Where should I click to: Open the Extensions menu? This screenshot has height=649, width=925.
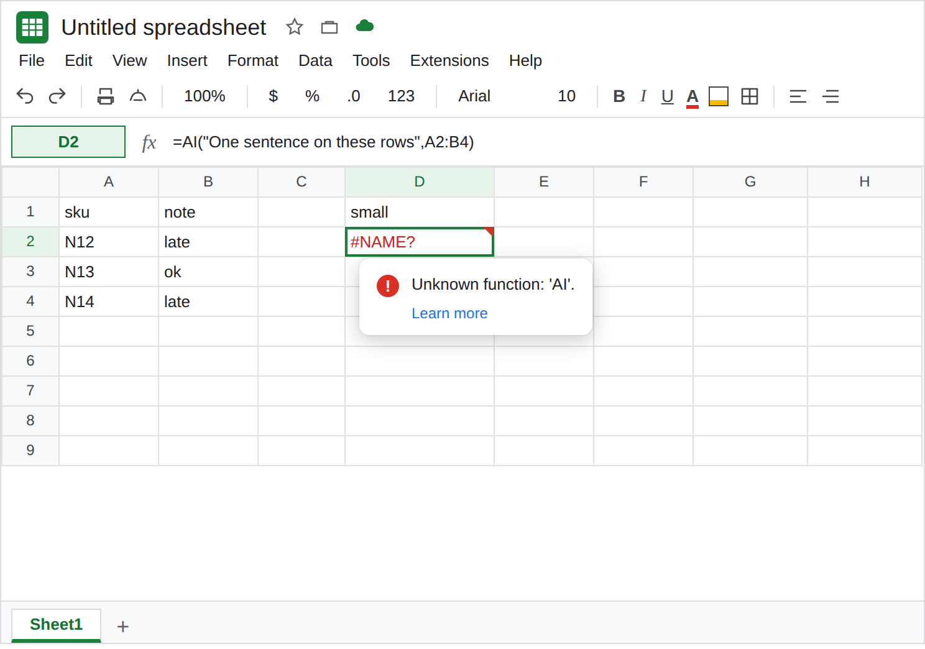449,61
